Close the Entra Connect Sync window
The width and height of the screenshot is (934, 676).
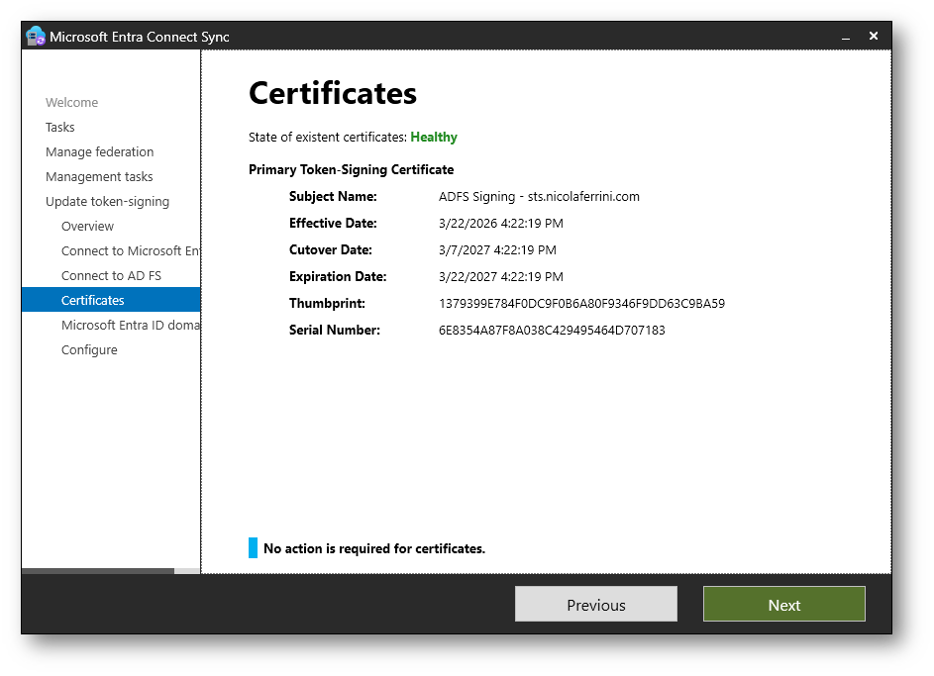873,36
